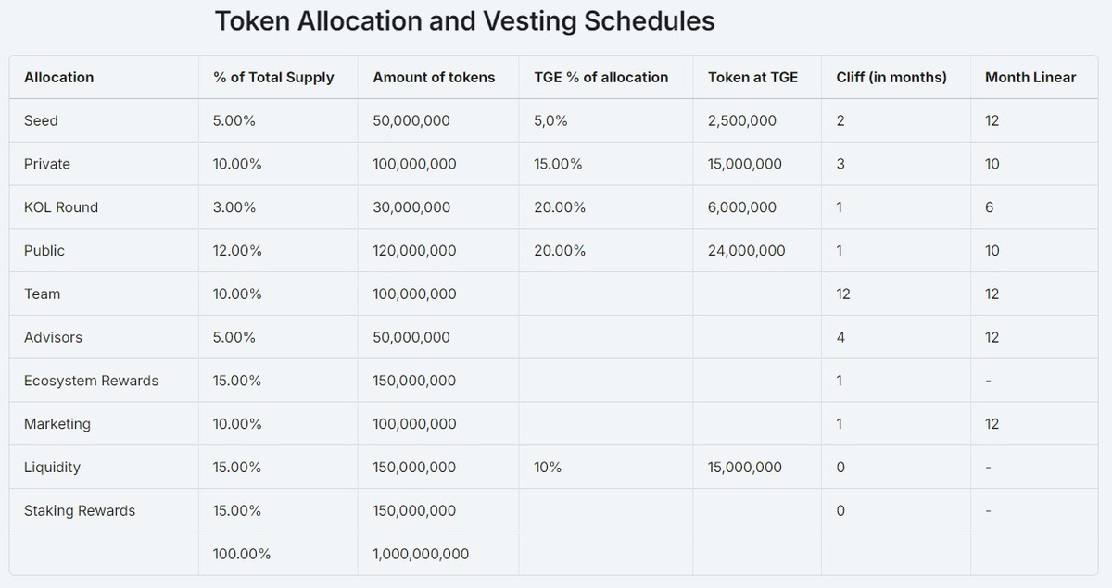Click the 1,000,000,000 total tokens cell
1112x588 pixels.
pyautogui.click(x=421, y=554)
